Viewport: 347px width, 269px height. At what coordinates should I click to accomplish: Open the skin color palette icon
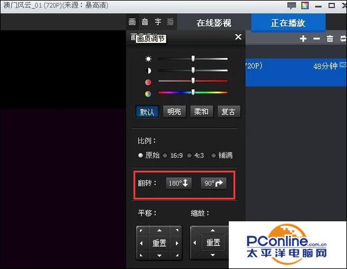[305, 5]
